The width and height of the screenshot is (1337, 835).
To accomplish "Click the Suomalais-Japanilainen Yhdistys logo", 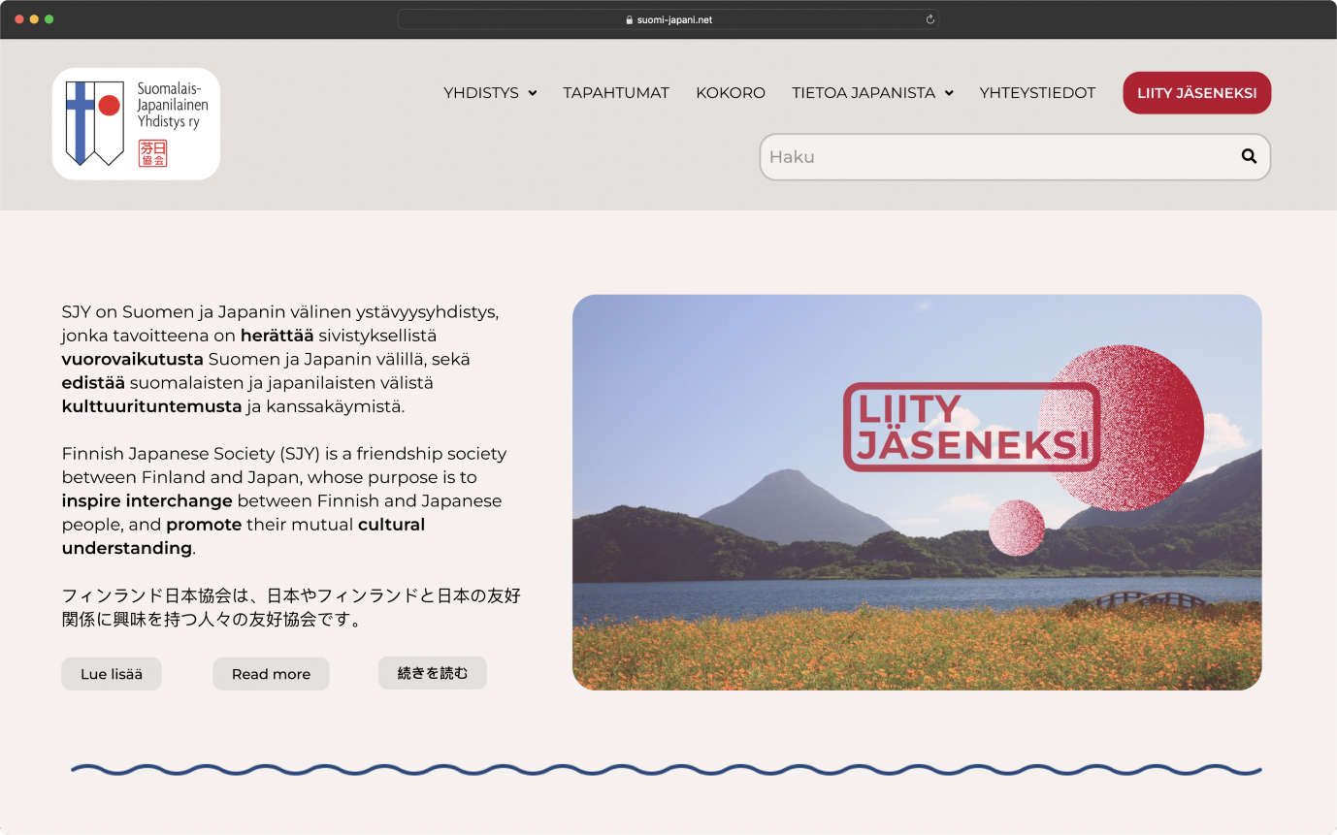I will pos(136,124).
